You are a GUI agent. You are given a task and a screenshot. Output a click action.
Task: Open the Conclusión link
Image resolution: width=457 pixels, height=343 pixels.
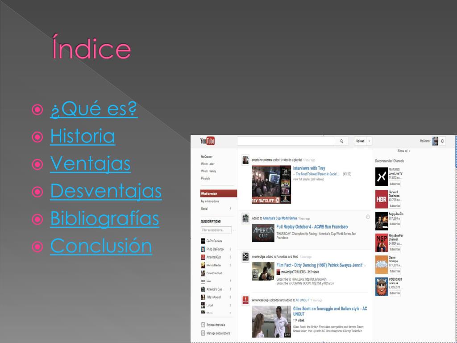101,246
